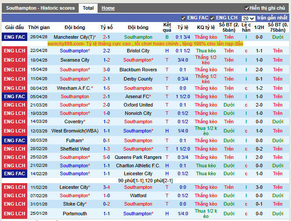Open the Home tab

click(108, 8)
